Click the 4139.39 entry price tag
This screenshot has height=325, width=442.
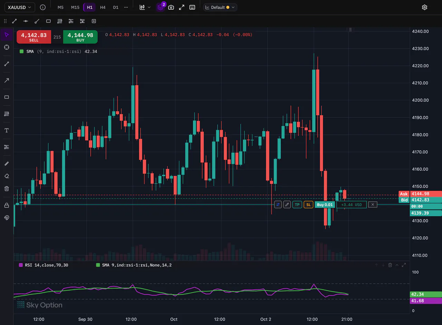point(426,213)
